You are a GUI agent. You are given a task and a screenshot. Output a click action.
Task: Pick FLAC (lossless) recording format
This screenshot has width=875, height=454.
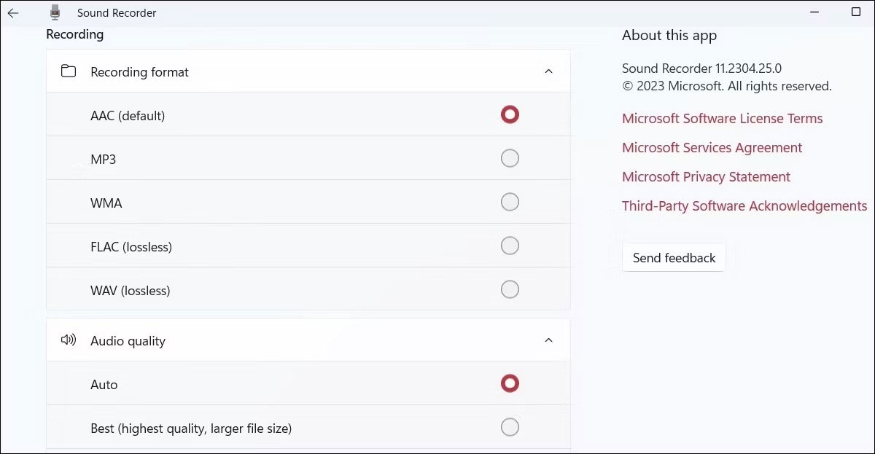coord(510,246)
